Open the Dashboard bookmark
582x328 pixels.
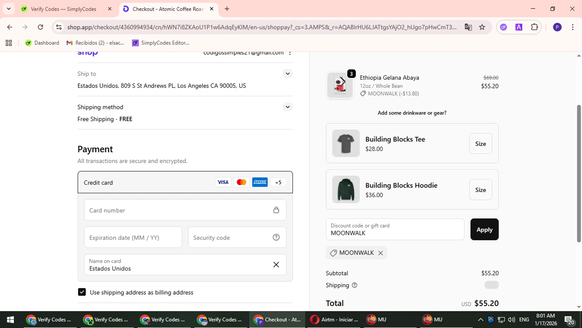click(x=42, y=43)
